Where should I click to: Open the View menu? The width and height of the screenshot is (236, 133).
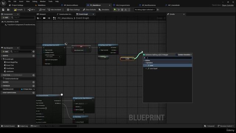28,1
